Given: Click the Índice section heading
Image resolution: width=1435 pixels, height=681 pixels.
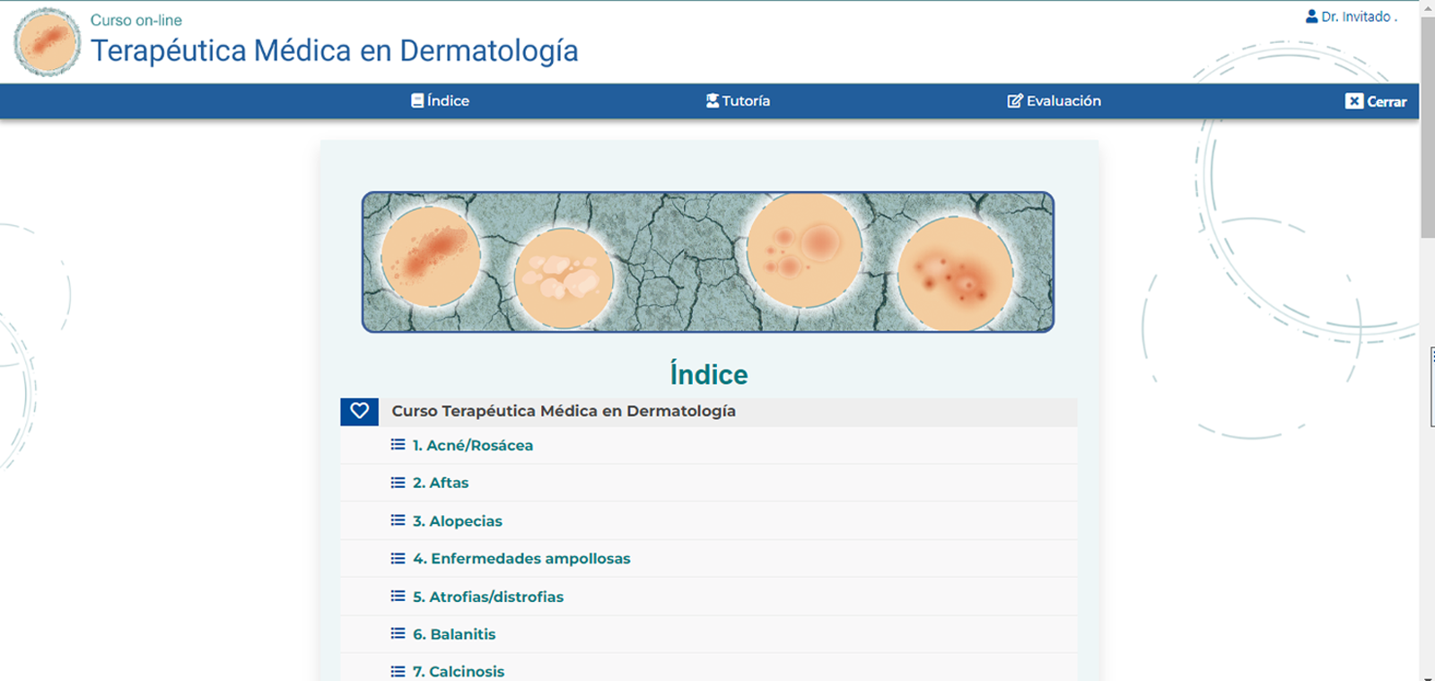Looking at the screenshot, I should click(x=708, y=374).
